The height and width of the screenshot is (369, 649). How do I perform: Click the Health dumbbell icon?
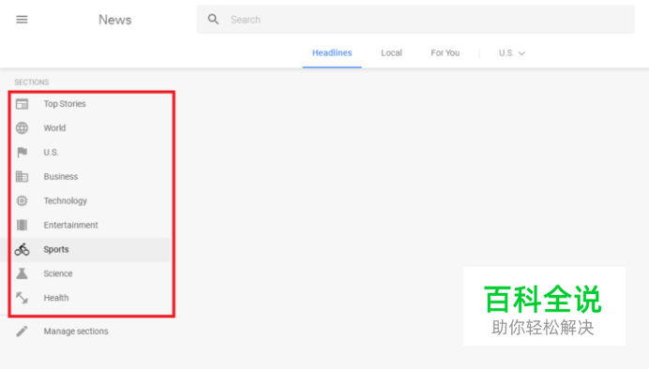pos(22,298)
